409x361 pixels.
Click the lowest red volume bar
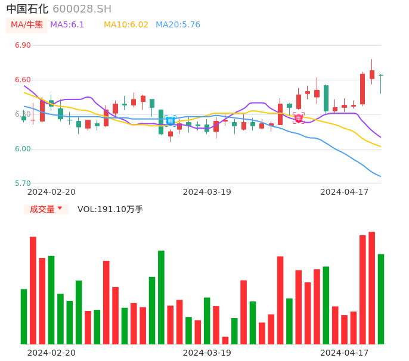coord(225,340)
